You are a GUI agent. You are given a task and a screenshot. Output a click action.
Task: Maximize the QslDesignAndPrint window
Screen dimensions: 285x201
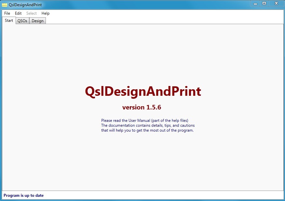tap(264, 3)
